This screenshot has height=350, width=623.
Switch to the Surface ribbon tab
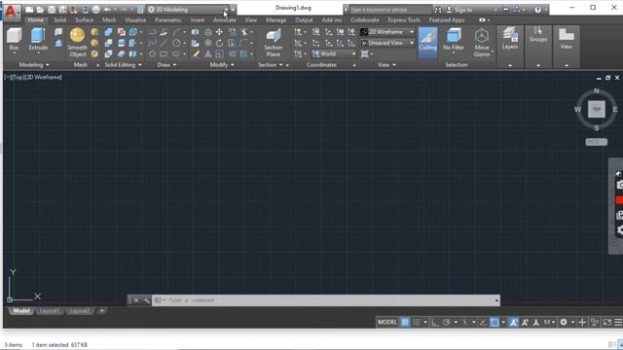[x=85, y=19]
